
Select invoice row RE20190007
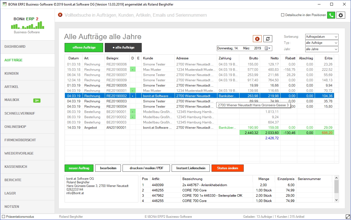point(200,75)
